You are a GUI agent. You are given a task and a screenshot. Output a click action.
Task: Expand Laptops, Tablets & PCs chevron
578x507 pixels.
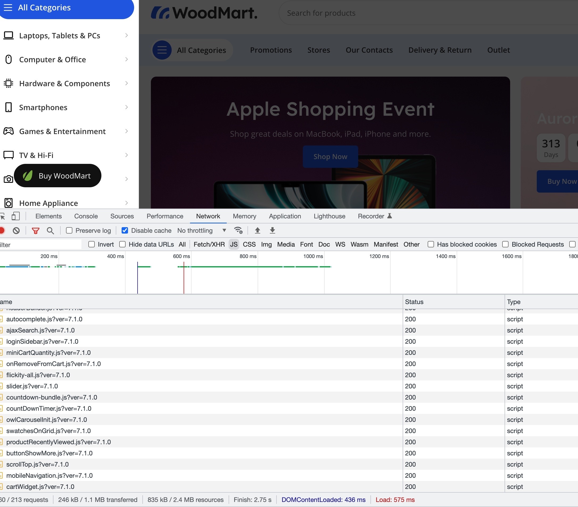pyautogui.click(x=126, y=36)
